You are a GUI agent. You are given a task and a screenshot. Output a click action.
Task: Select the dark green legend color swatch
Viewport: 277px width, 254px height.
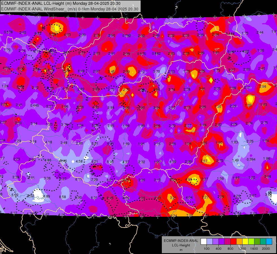tap(257, 242)
